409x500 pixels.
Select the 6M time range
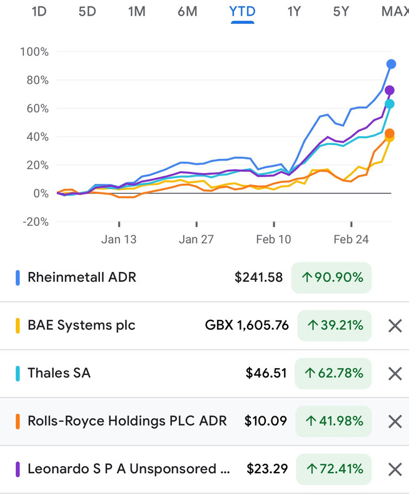coord(188,12)
